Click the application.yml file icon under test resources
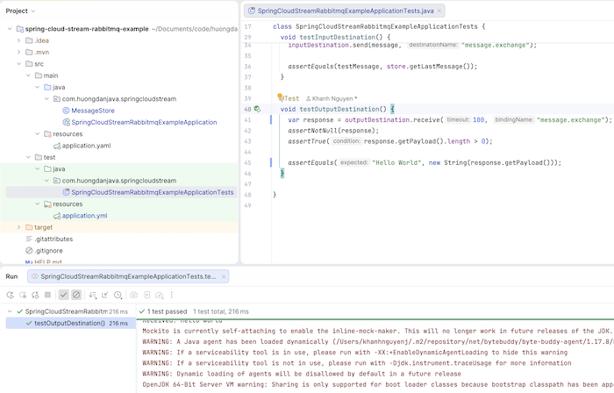The image size is (614, 393). [57, 216]
